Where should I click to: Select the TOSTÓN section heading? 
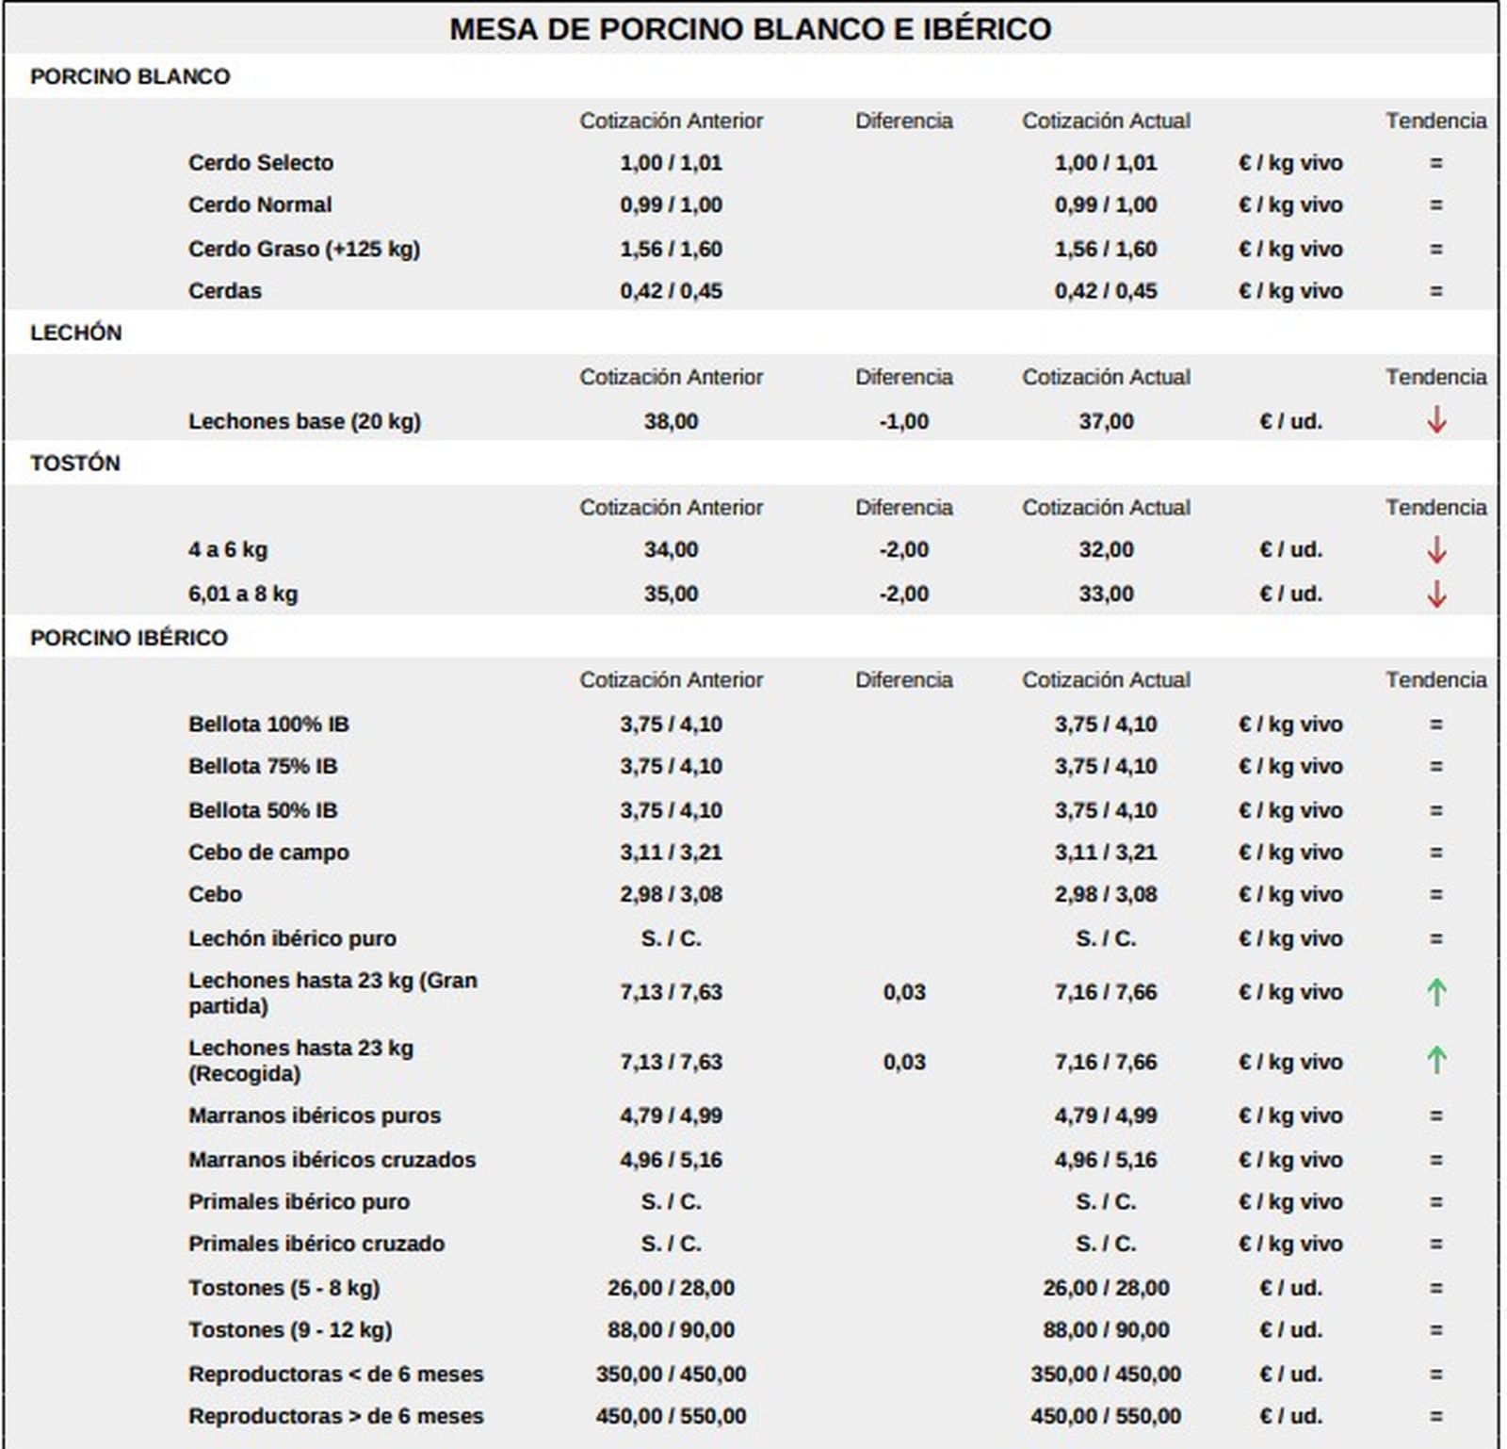coord(75,463)
